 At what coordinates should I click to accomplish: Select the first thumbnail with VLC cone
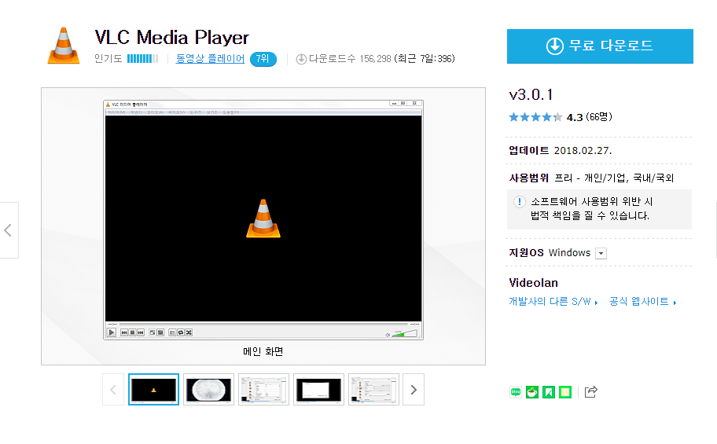(x=153, y=390)
